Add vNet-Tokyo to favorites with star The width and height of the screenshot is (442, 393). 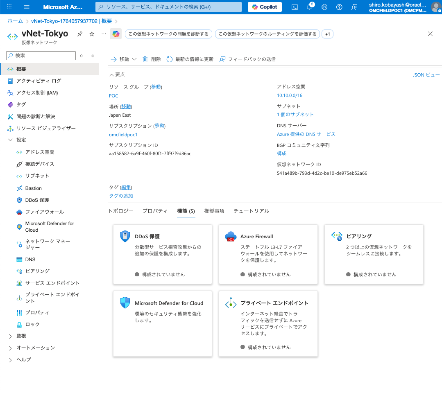tap(92, 34)
